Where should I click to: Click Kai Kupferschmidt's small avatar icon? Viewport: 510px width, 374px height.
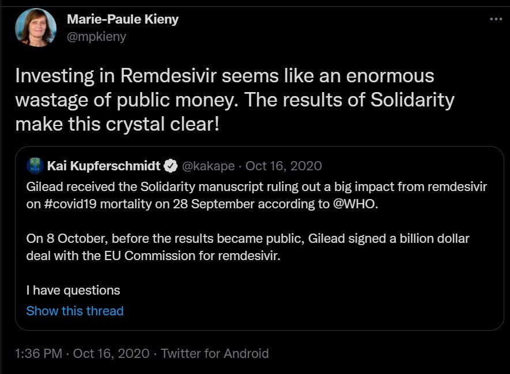click(x=35, y=166)
